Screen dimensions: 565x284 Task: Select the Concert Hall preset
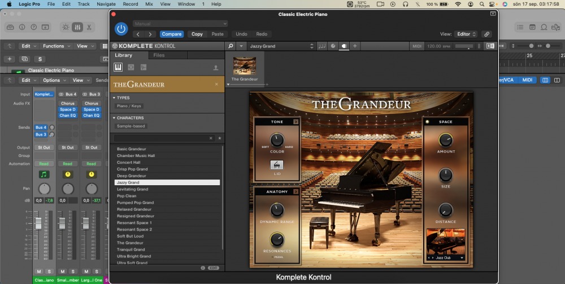(128, 162)
